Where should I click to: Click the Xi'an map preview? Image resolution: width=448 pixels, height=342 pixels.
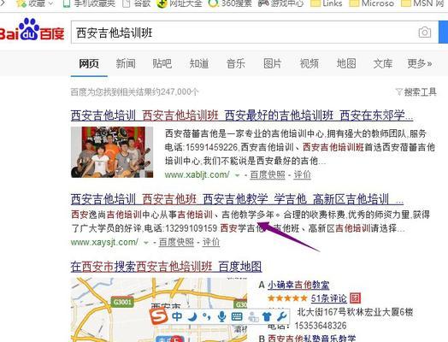159,310
